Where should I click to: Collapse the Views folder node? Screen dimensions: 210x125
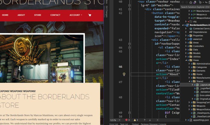tap(186, 60)
